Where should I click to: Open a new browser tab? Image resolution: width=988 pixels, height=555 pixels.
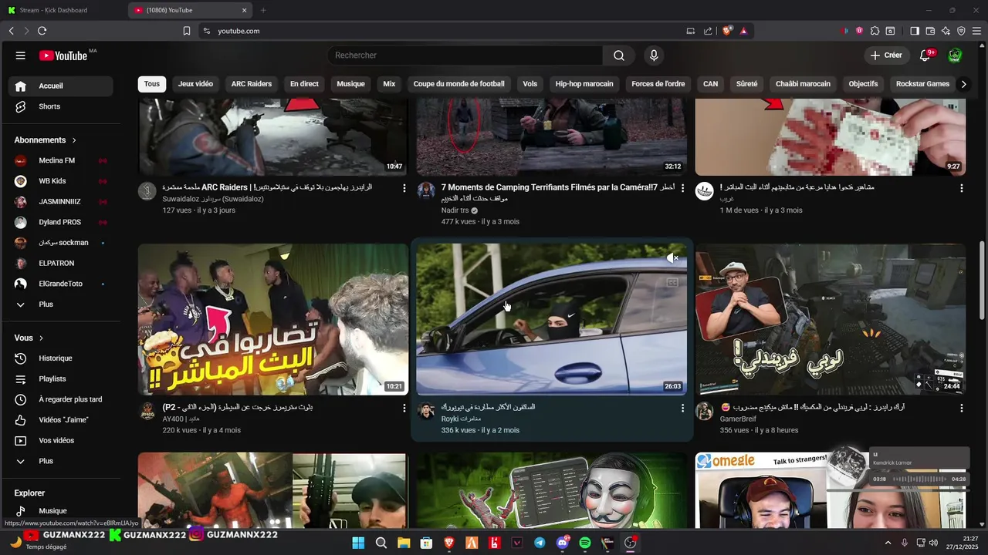(x=263, y=10)
